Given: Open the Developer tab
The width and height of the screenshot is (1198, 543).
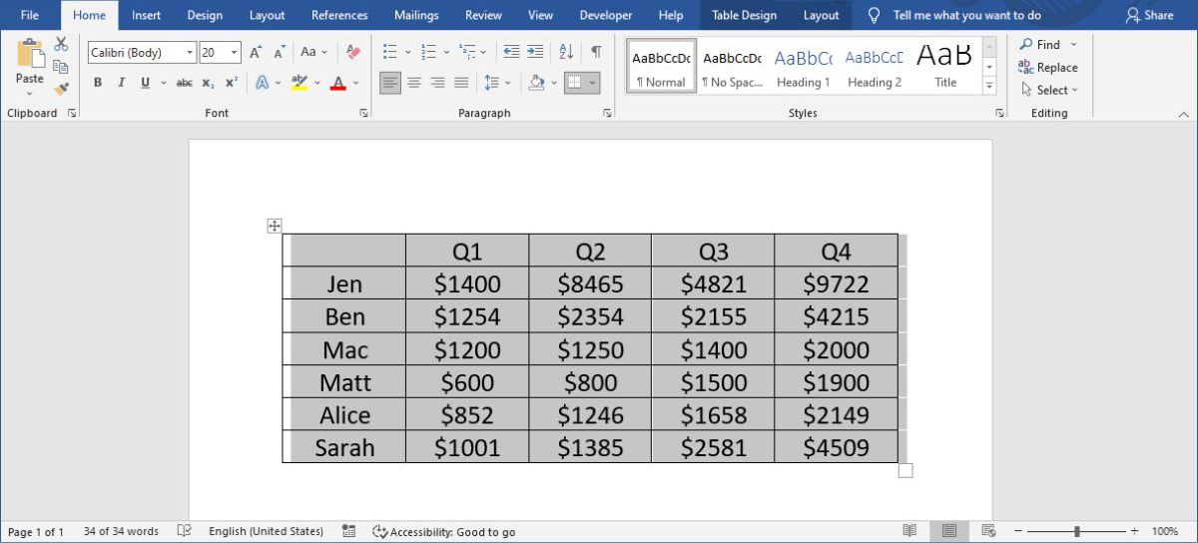Looking at the screenshot, I should click(606, 15).
